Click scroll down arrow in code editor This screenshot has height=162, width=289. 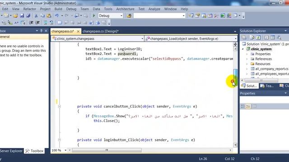click(235, 145)
